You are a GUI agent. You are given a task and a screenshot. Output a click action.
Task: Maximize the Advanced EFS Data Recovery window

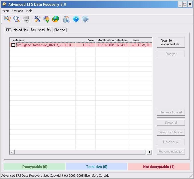coord(185,5)
